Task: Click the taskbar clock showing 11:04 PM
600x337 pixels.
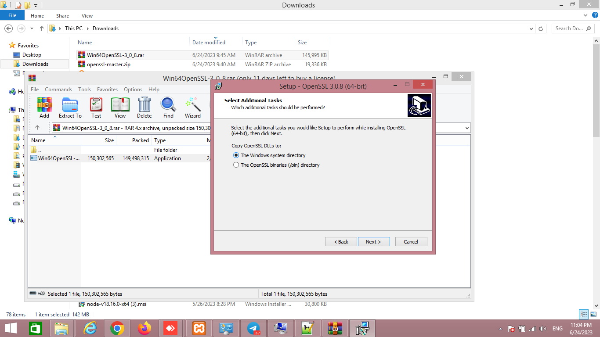Action: point(581,328)
